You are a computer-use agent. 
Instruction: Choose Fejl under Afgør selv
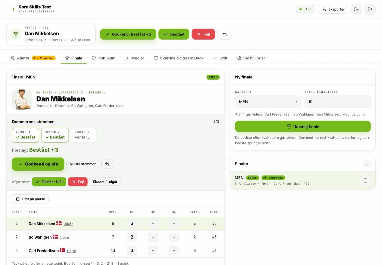coord(78,182)
